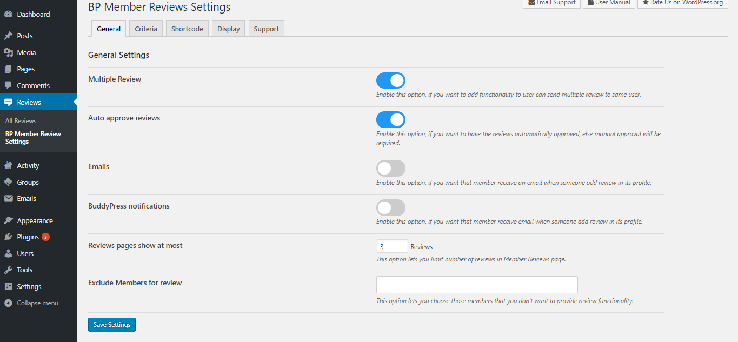The image size is (738, 342).
Task: Open All Reviews submenu item
Action: tap(21, 121)
